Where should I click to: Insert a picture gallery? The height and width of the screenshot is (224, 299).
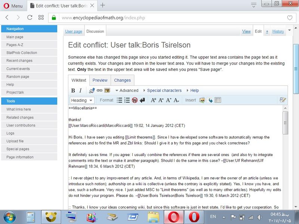202,100
